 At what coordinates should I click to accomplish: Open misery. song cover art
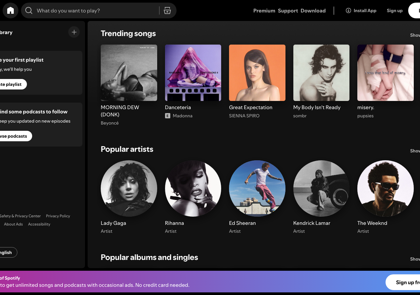pyautogui.click(x=386, y=73)
